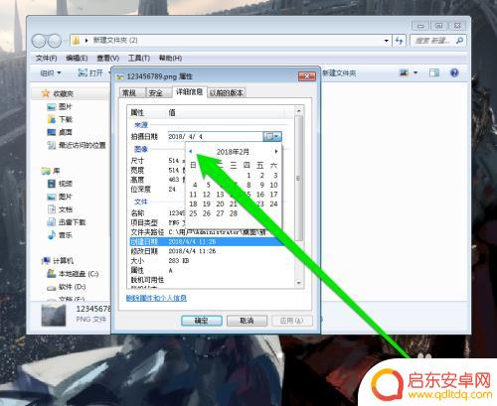The height and width of the screenshot is (406, 497).
Task: Open the 视频 library
Action: (x=60, y=184)
